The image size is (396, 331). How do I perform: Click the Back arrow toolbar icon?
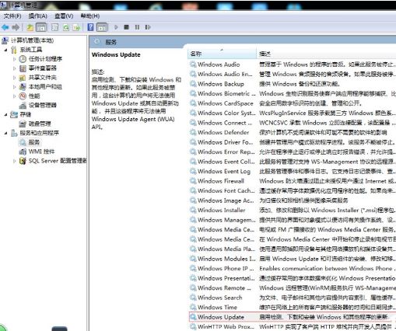point(5,27)
